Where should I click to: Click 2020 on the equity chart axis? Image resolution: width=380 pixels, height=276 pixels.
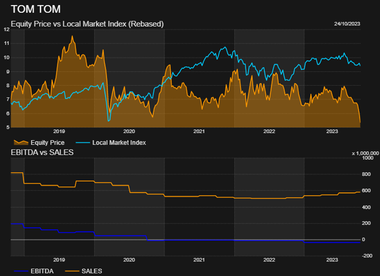(129, 131)
